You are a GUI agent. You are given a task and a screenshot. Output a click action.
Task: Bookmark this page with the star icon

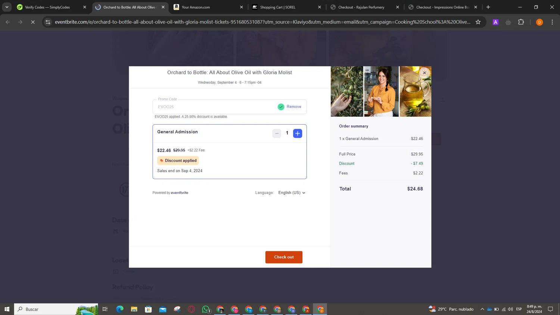tap(478, 22)
